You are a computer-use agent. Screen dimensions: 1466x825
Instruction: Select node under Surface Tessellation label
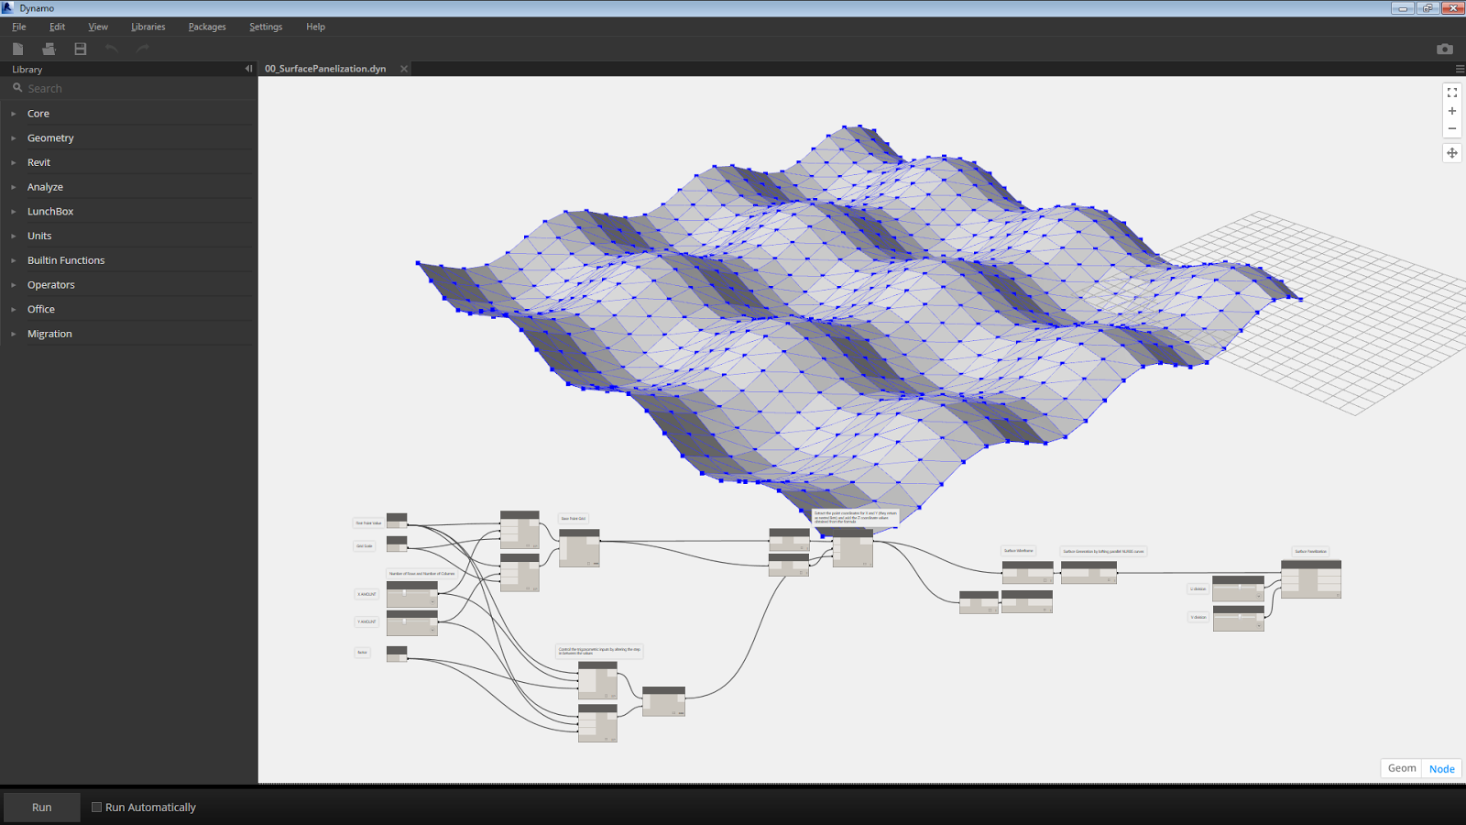[x=1311, y=579]
